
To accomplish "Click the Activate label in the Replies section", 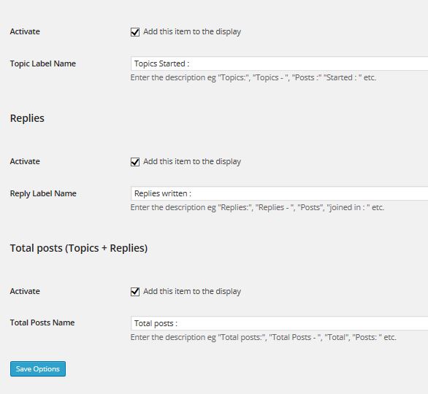I will coord(25,161).
